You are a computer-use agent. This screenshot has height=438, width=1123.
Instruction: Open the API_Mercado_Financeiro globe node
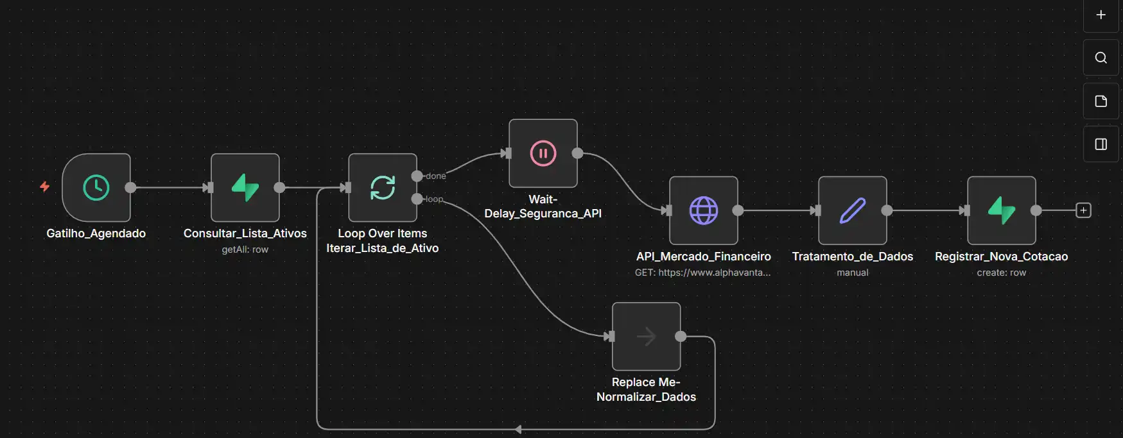[x=704, y=210]
